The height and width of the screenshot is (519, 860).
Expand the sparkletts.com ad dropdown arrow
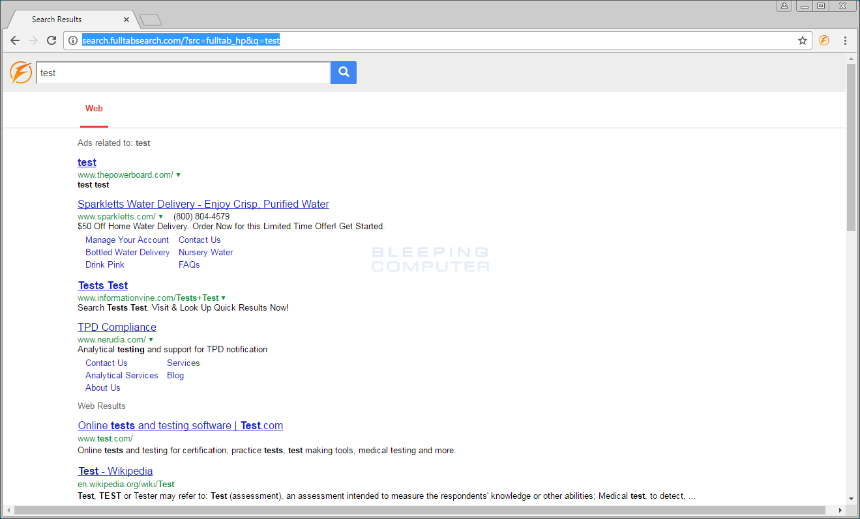[160, 216]
